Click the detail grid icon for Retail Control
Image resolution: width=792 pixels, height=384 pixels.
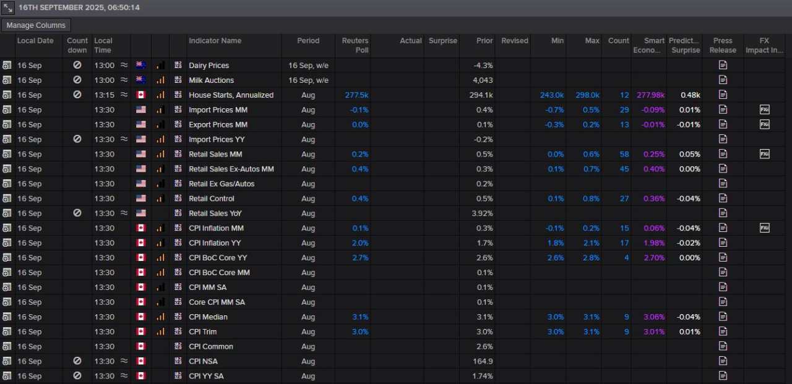click(178, 198)
